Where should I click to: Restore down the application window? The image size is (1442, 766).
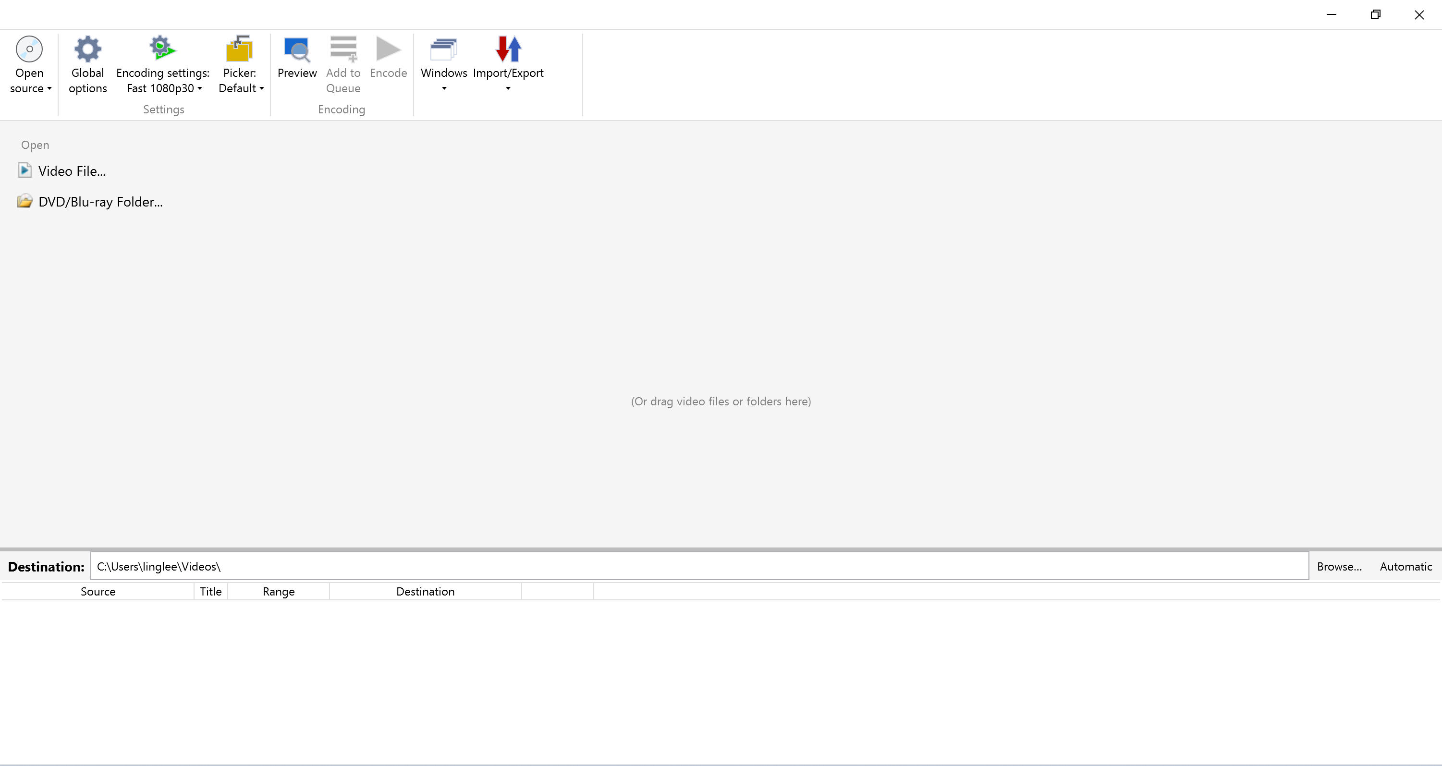point(1375,14)
